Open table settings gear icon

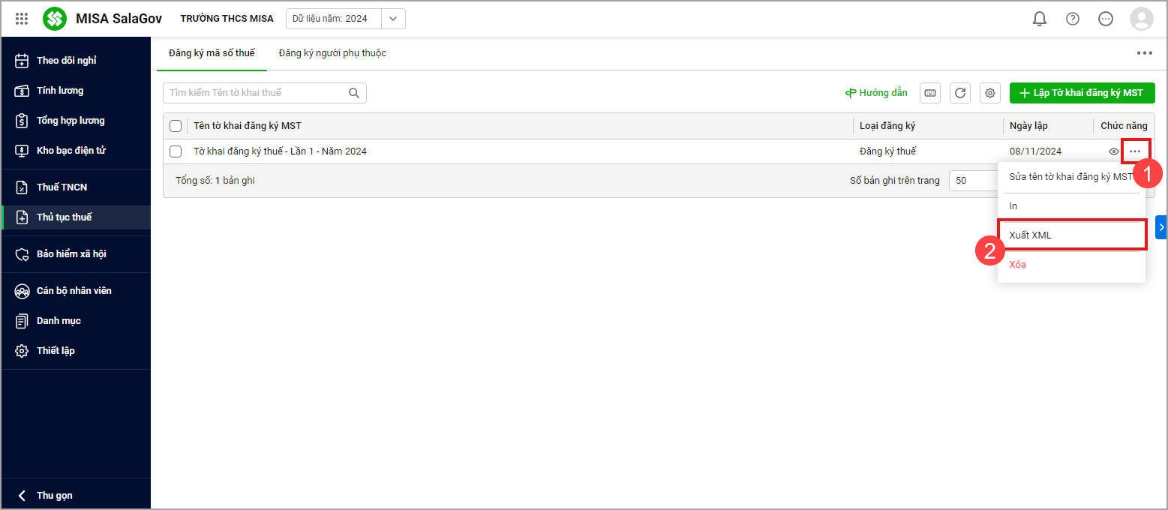(x=990, y=93)
